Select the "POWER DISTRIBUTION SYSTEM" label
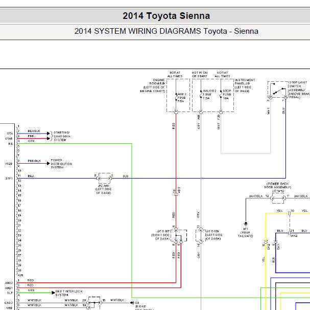 61,164
